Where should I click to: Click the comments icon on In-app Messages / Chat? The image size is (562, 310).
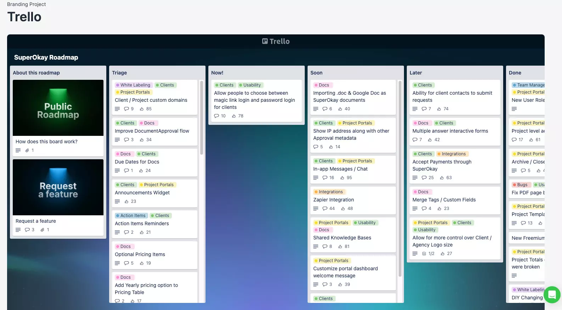pos(325,178)
